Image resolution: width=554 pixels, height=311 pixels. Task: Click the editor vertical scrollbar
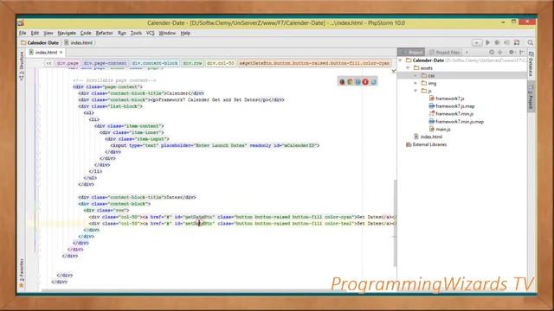click(395, 223)
